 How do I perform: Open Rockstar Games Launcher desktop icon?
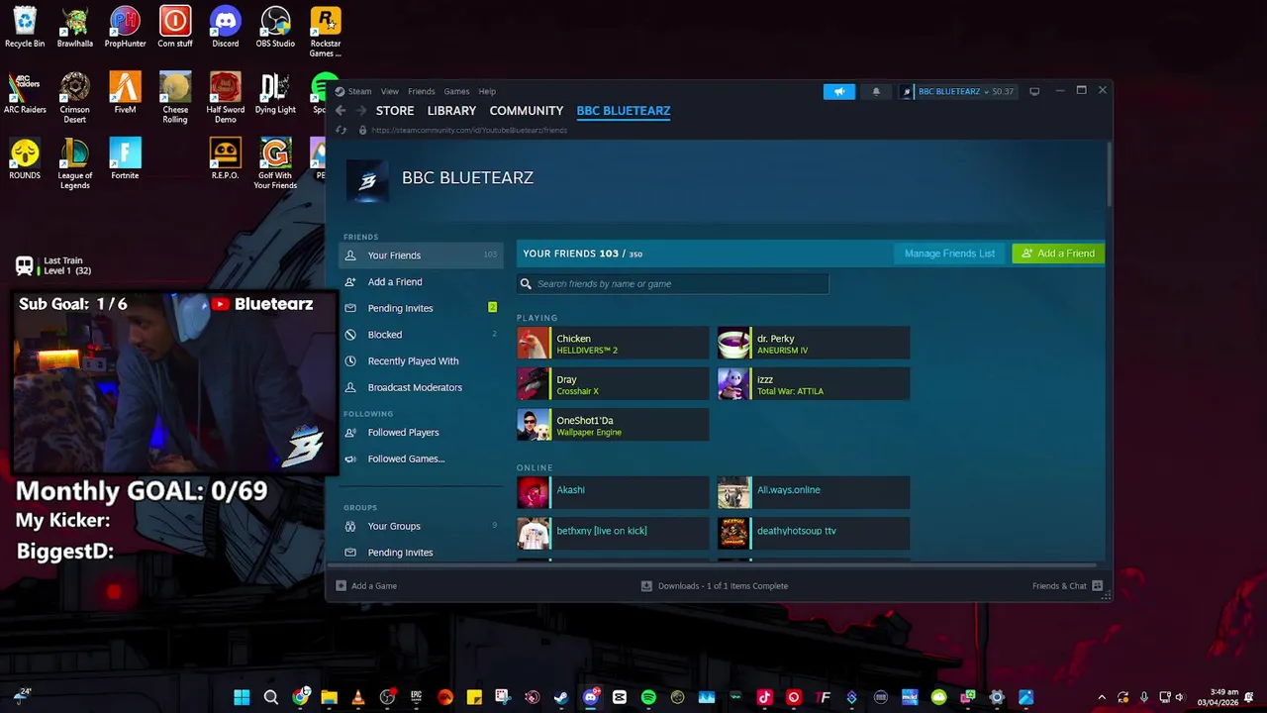pyautogui.click(x=326, y=32)
